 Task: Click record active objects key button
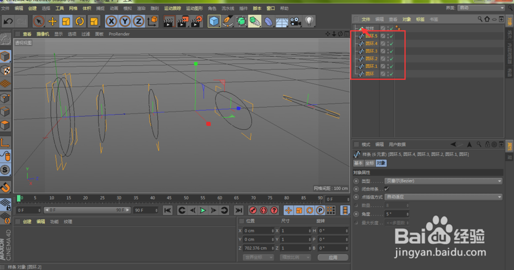pos(253,210)
